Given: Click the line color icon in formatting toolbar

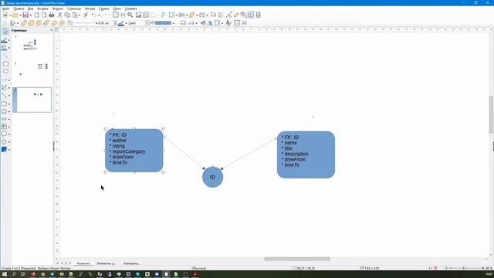Looking at the screenshot, I should pyautogui.click(x=120, y=23).
